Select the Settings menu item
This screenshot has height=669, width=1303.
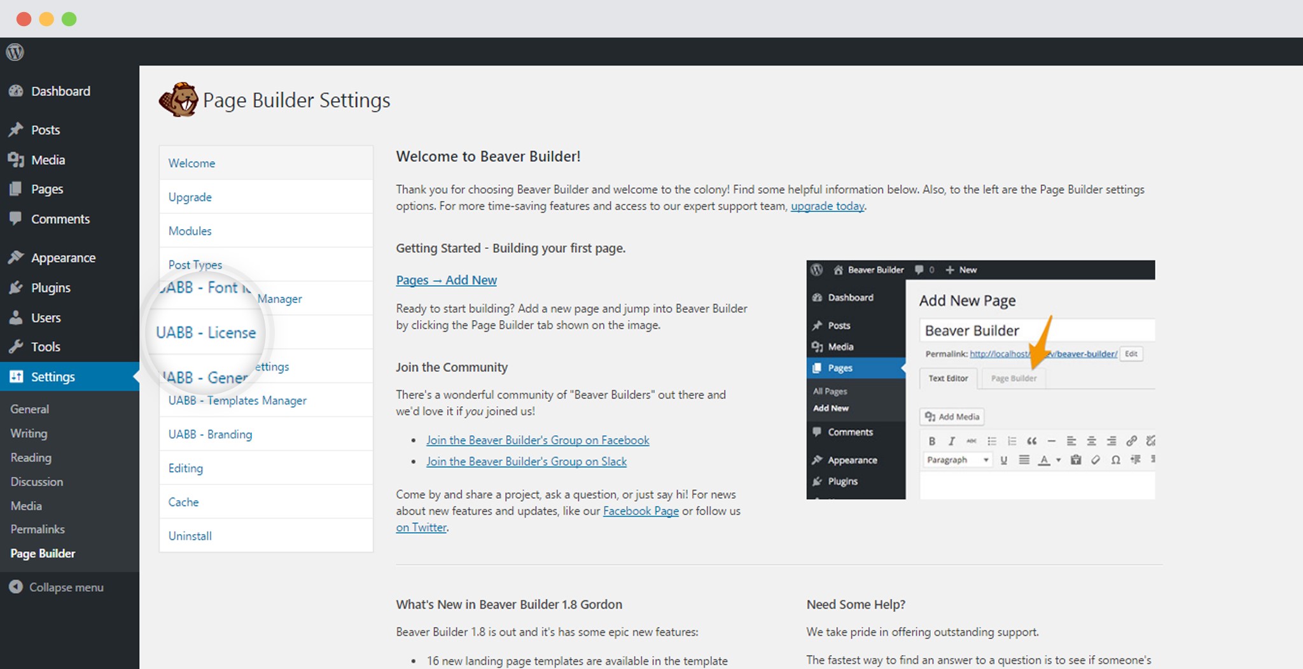coord(69,377)
